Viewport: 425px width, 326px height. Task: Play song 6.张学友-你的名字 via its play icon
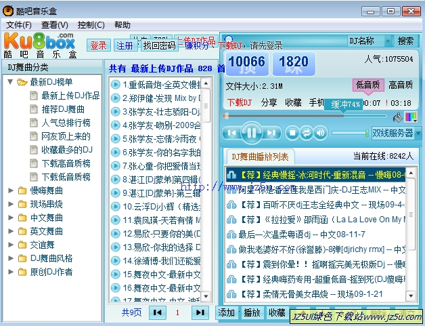(116, 152)
